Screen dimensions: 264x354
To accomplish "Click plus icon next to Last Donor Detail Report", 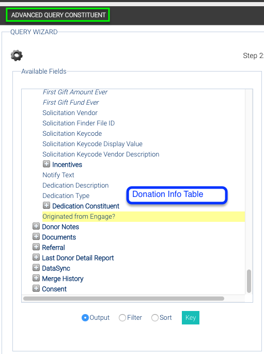I will point(36,258).
